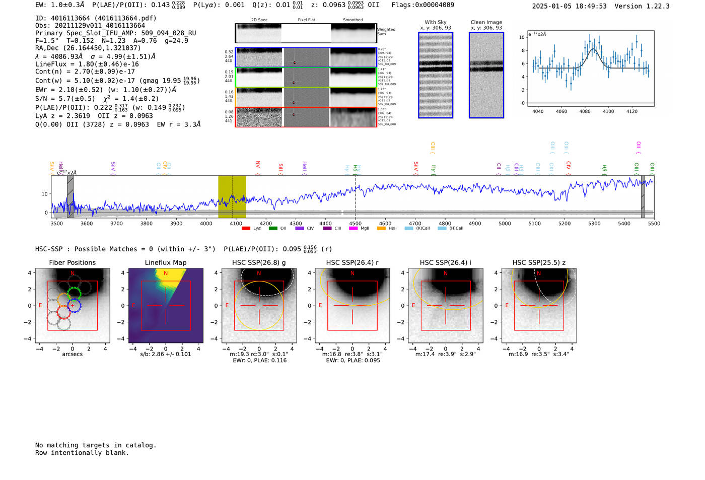The width and height of the screenshot is (705, 480).
Task: Open the Clean Image panel
Action: 486,75
